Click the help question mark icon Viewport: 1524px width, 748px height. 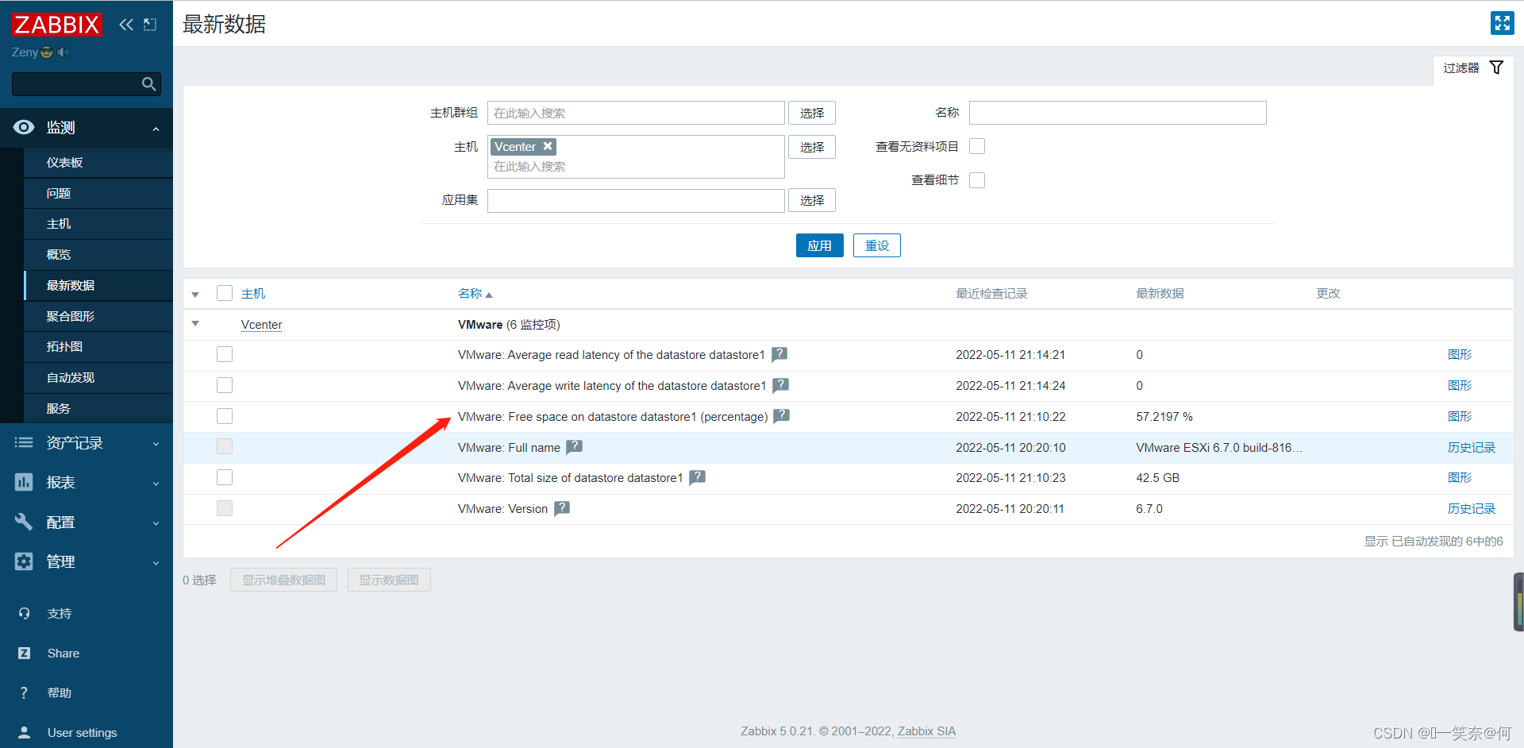pos(24,693)
